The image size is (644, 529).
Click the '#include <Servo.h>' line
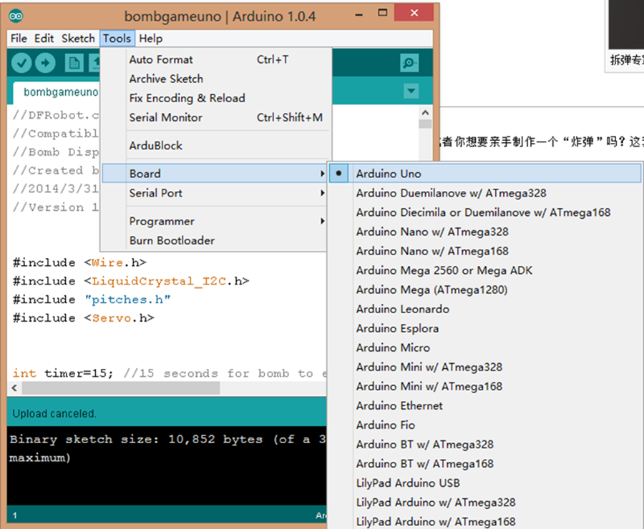coord(84,318)
